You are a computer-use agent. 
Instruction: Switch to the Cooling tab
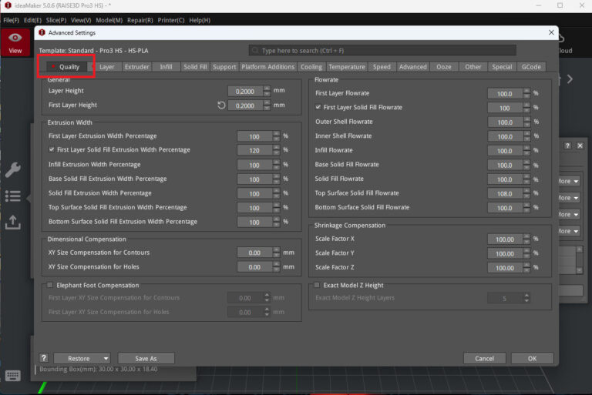pos(311,67)
